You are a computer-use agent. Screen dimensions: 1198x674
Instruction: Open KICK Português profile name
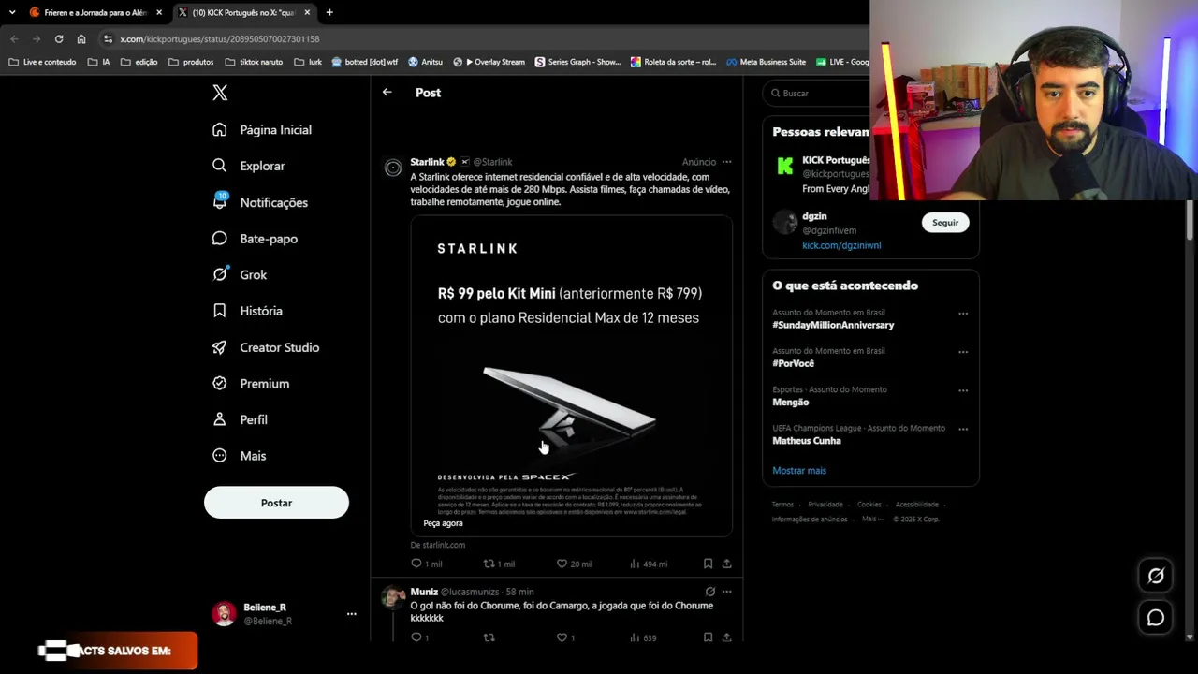click(x=836, y=160)
